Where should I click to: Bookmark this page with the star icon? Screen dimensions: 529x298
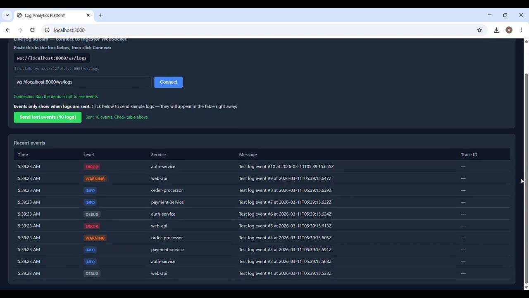coord(479,30)
